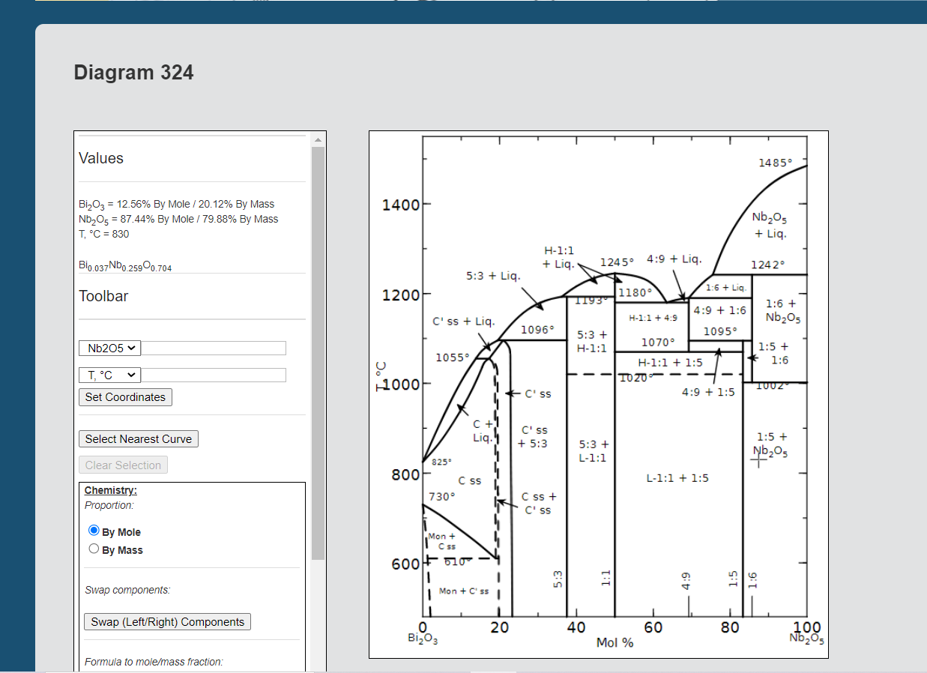Pick the L-1:1 + 1:5 phase region
This screenshot has height=673, width=927.
(677, 478)
